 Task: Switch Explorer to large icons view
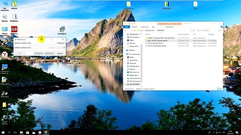pos(221,89)
